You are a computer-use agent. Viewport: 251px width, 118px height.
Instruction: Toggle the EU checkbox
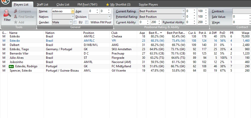pos(75,22)
